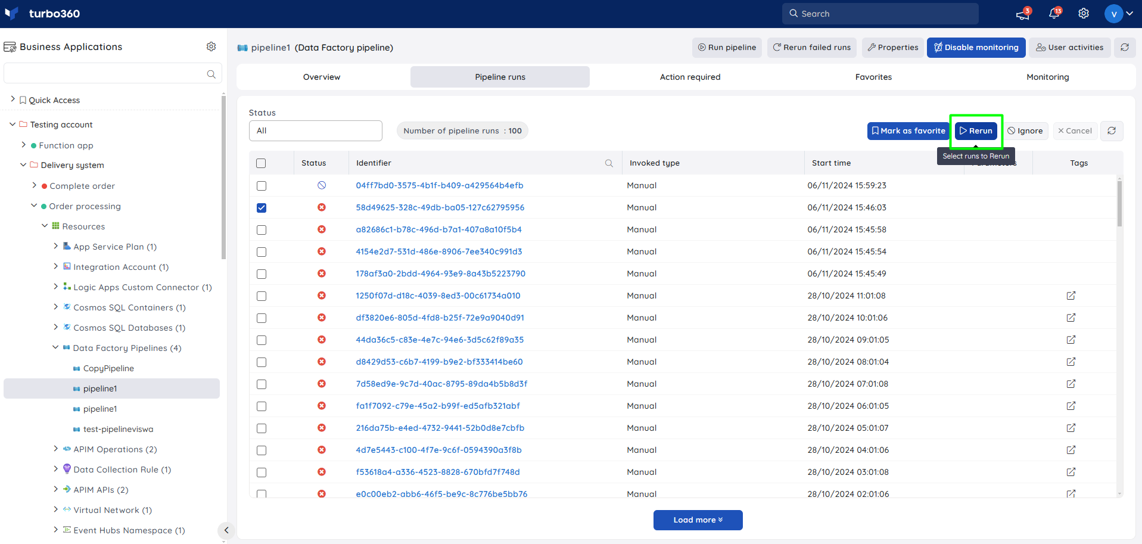
Task: Click the Business Applications panel icon
Action: click(x=10, y=47)
